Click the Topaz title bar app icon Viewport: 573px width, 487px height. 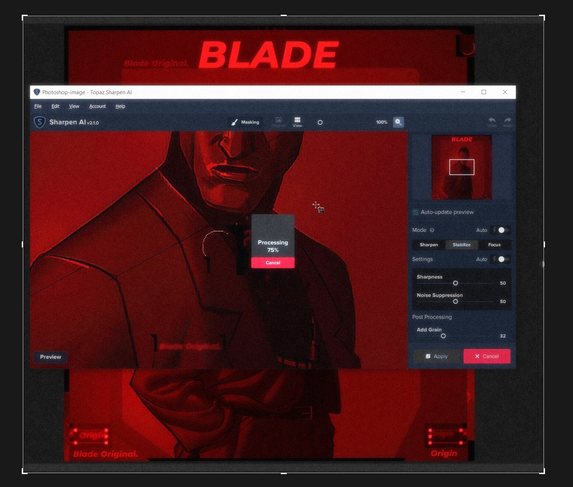pyautogui.click(x=36, y=92)
